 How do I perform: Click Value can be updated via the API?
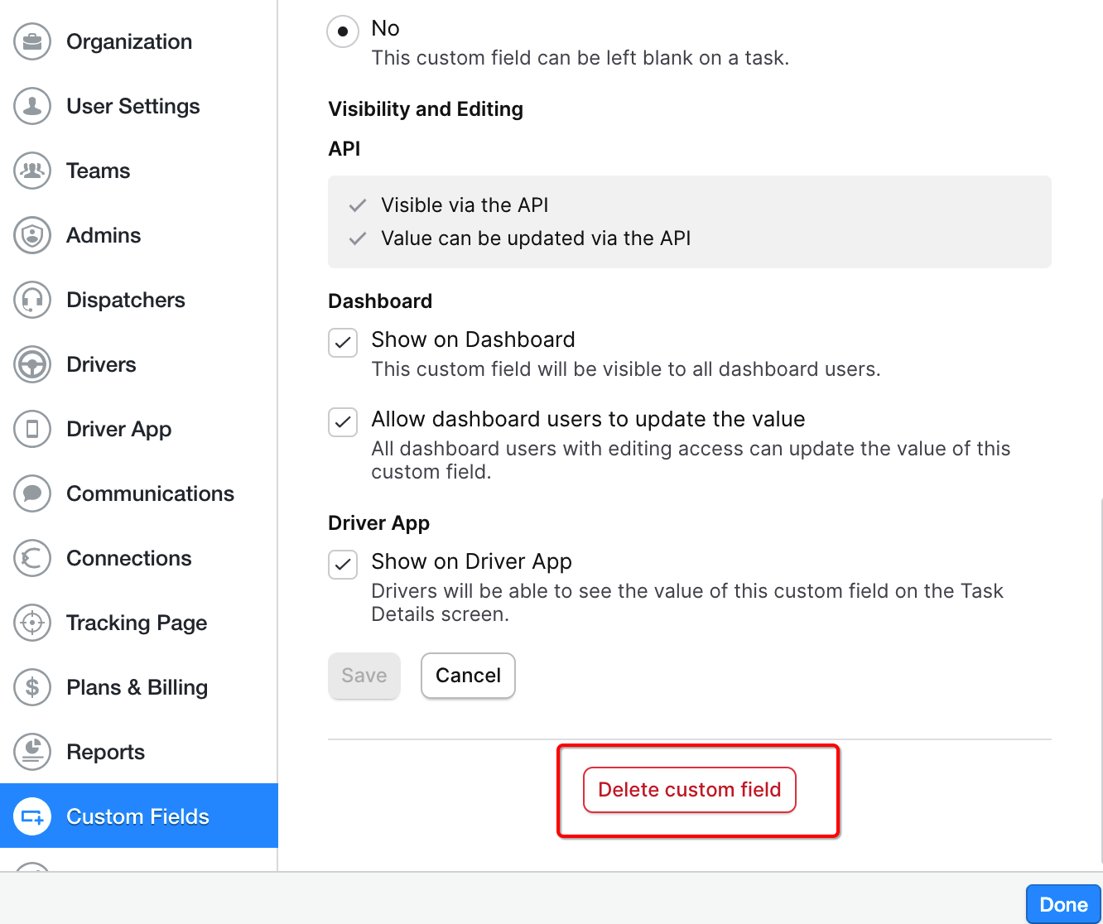point(536,238)
